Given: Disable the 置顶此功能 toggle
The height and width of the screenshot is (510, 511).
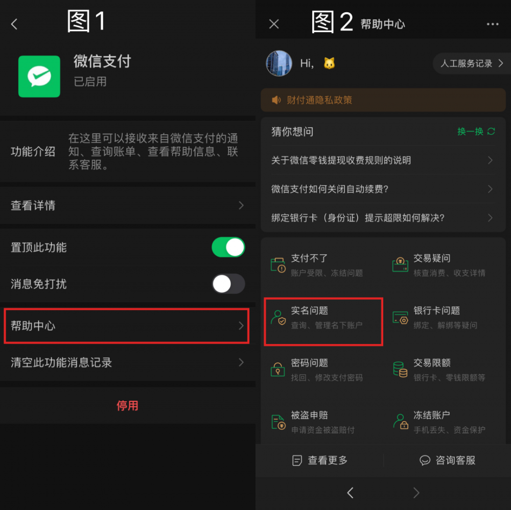Looking at the screenshot, I should pos(228,247).
